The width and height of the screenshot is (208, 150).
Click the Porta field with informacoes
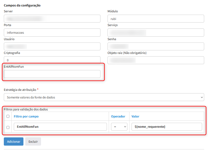[52, 33]
